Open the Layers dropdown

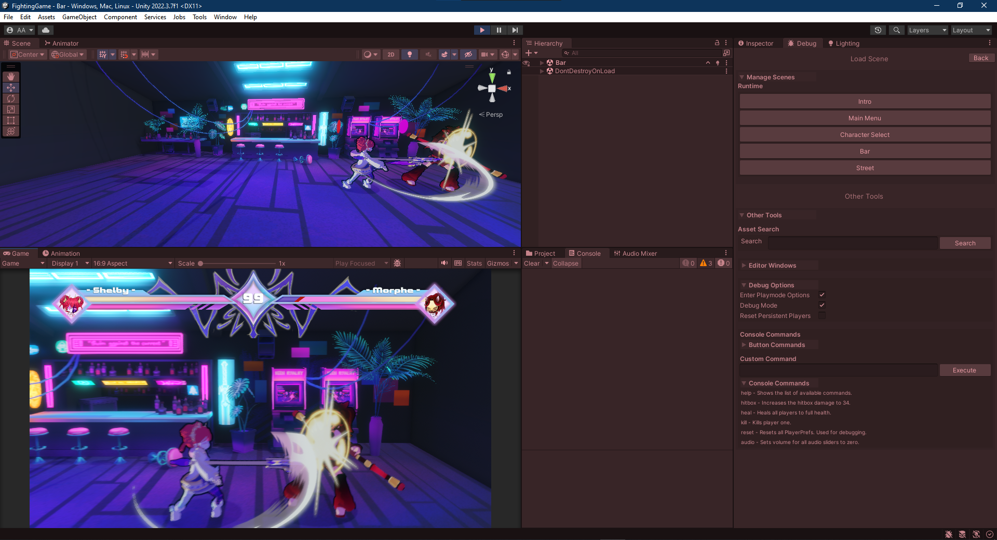[927, 30]
